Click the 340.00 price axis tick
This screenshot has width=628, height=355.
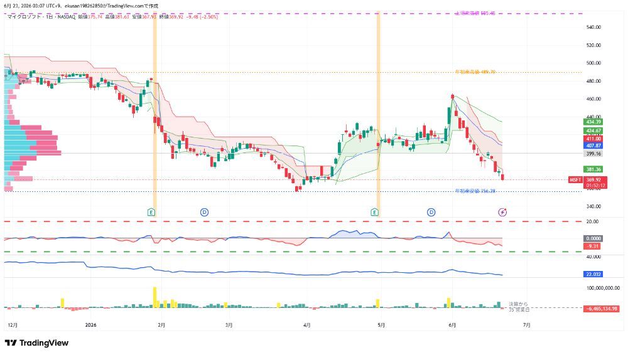point(593,206)
